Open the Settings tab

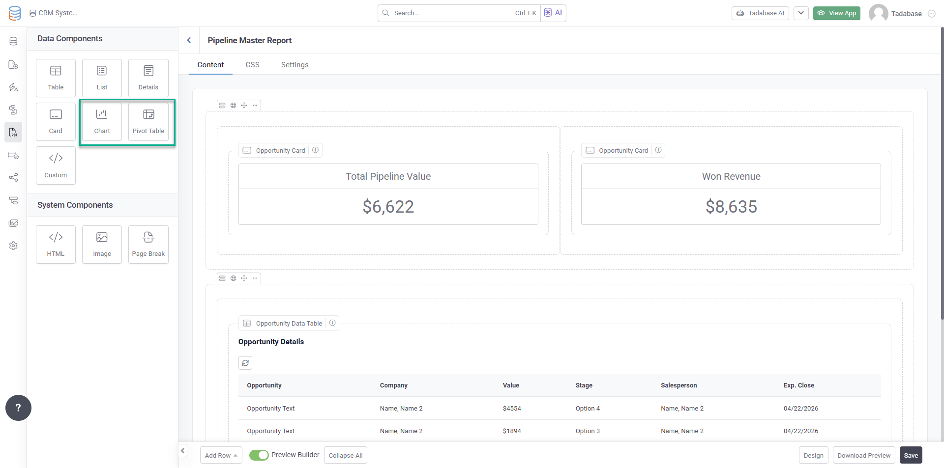tap(295, 65)
